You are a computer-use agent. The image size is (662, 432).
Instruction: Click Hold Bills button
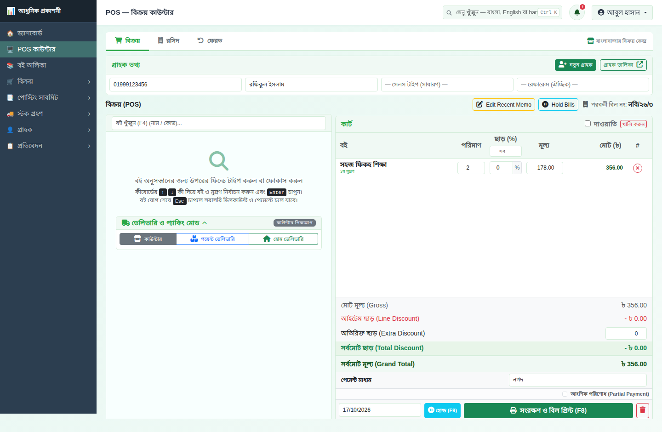coord(558,105)
